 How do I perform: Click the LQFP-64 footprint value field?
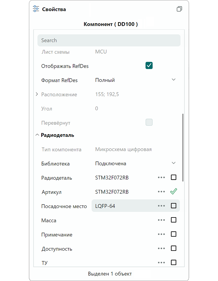point(124,206)
